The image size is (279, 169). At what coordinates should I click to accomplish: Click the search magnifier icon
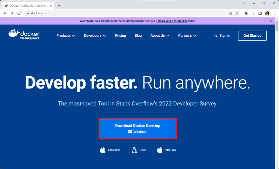216,36
